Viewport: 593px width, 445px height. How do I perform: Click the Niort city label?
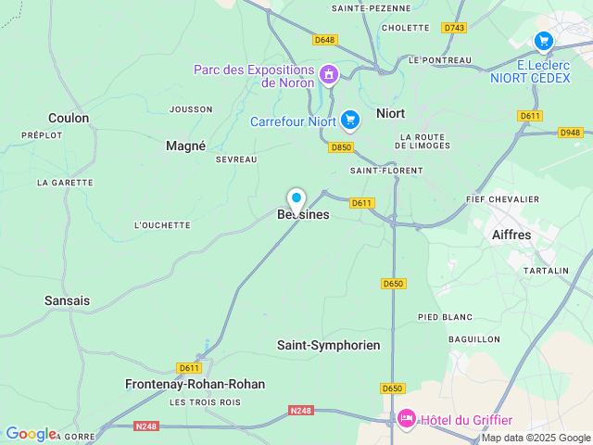tap(391, 113)
